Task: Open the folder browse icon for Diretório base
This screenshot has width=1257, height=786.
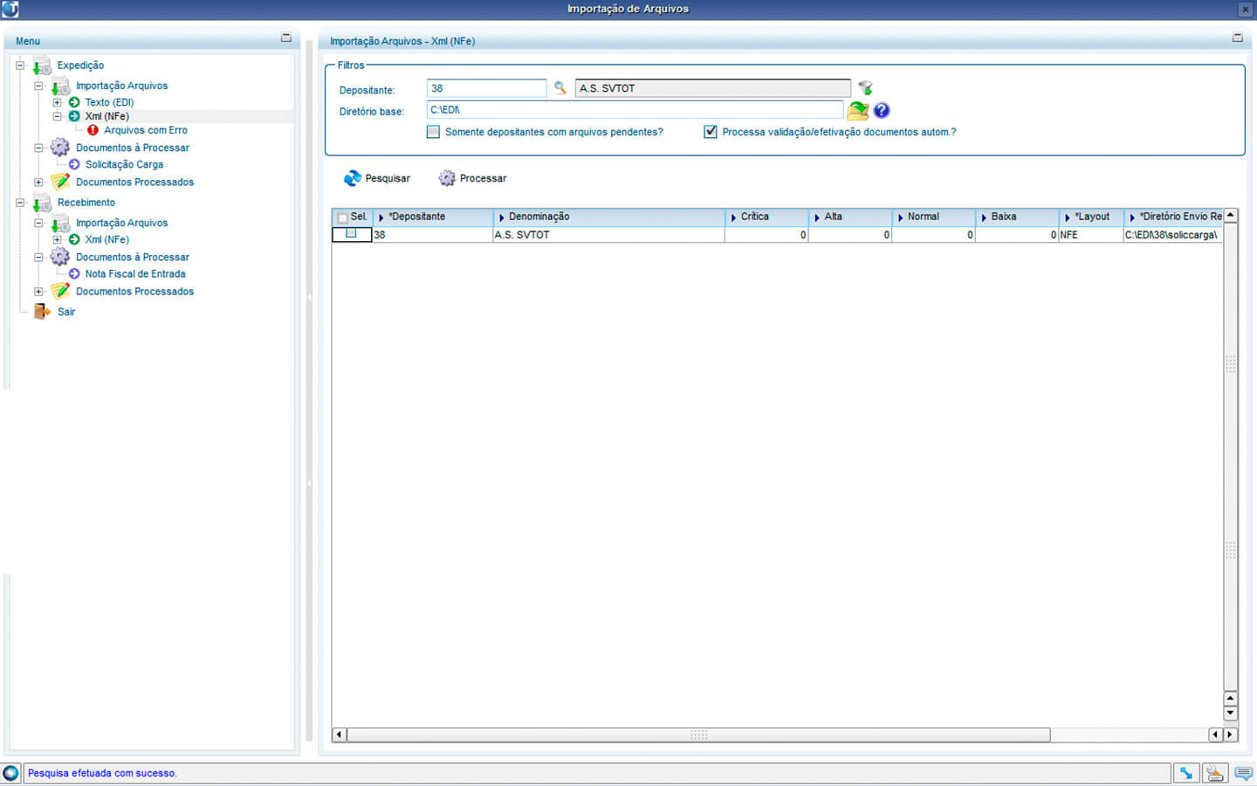Action: coord(858,110)
